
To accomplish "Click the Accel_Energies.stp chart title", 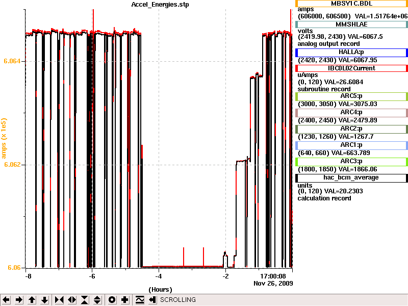I will pyautogui.click(x=160, y=5).
